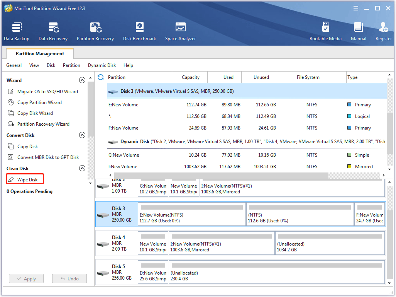Collapse the Clean Disk section
Image resolution: width=396 pixels, height=297 pixels.
pyautogui.click(x=82, y=168)
